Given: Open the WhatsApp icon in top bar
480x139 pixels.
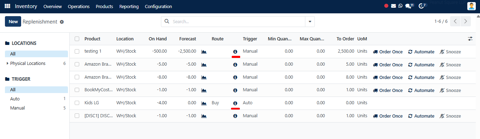Looking at the screenshot, I should pyautogui.click(x=400, y=6).
